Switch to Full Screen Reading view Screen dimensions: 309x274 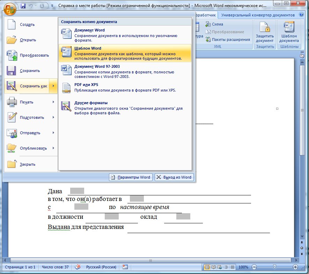click(213, 267)
